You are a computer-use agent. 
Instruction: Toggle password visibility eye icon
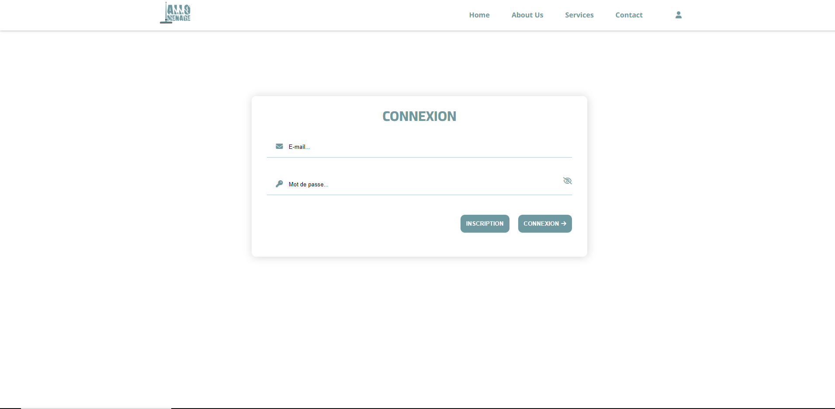pyautogui.click(x=567, y=181)
